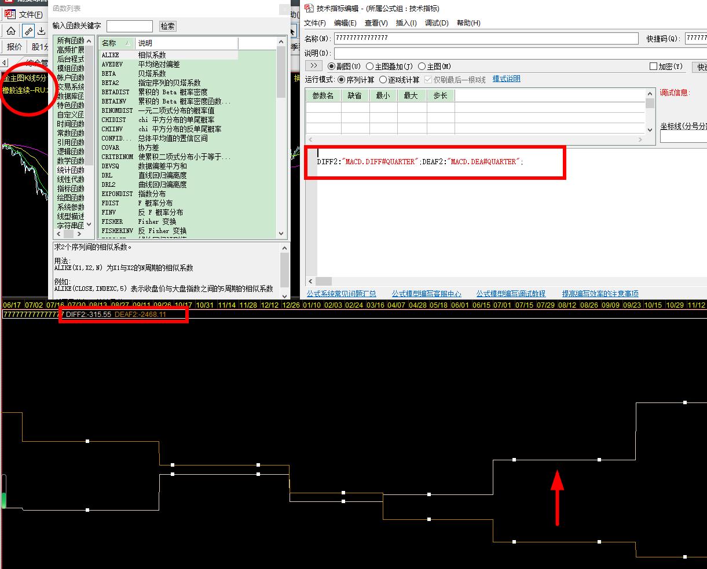Image resolution: width=707 pixels, height=569 pixels.
Task: Click the home icon in the toolbar
Action: [11, 31]
